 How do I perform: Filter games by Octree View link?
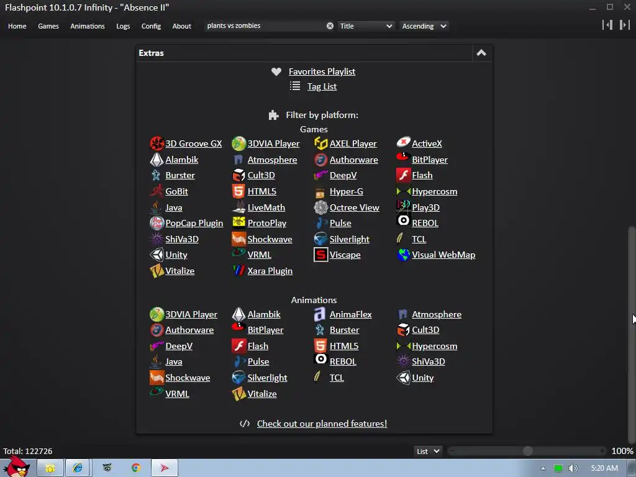tap(355, 207)
